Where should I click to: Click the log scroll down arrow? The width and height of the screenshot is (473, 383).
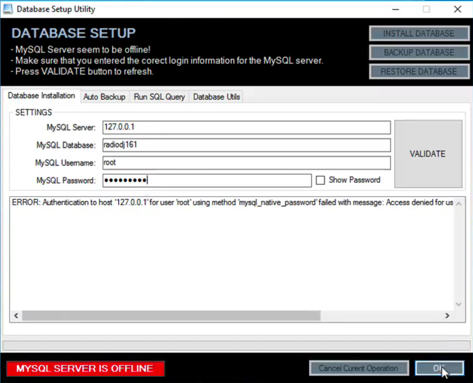459,304
